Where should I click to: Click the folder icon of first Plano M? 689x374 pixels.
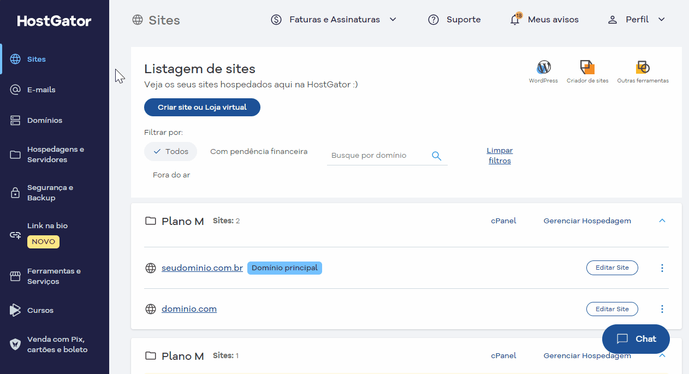click(x=150, y=221)
